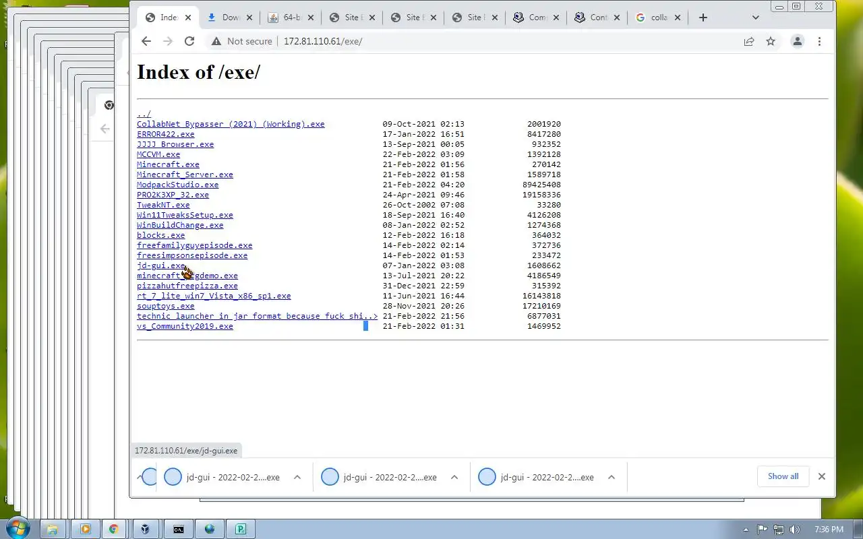Click the Win11TweaksSetup.exe link

click(x=185, y=215)
